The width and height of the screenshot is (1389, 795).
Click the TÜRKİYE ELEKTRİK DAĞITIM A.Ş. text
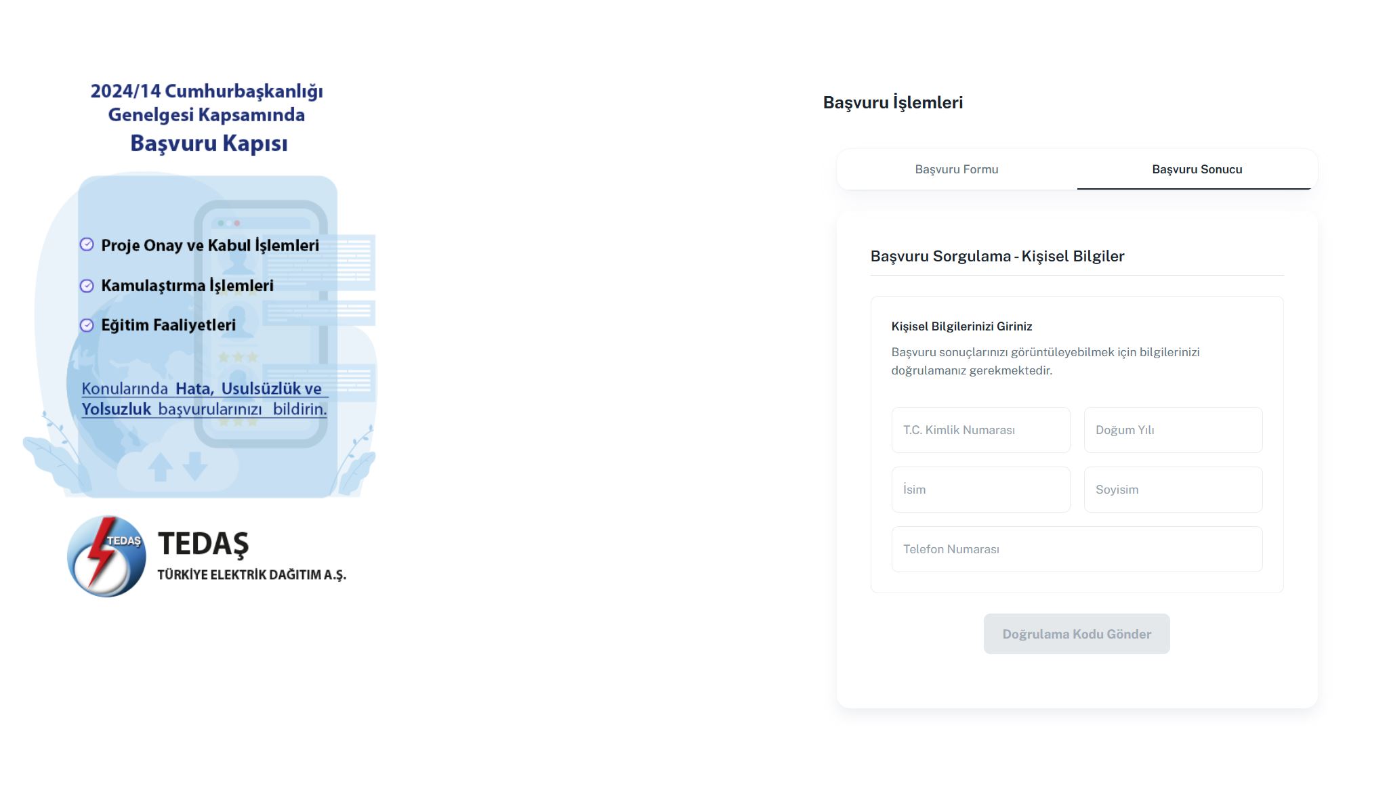point(251,575)
